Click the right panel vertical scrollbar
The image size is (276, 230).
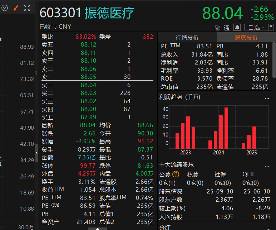pyautogui.click(x=274, y=60)
